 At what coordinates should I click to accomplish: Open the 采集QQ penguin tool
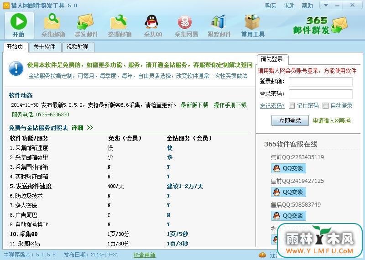153,26
